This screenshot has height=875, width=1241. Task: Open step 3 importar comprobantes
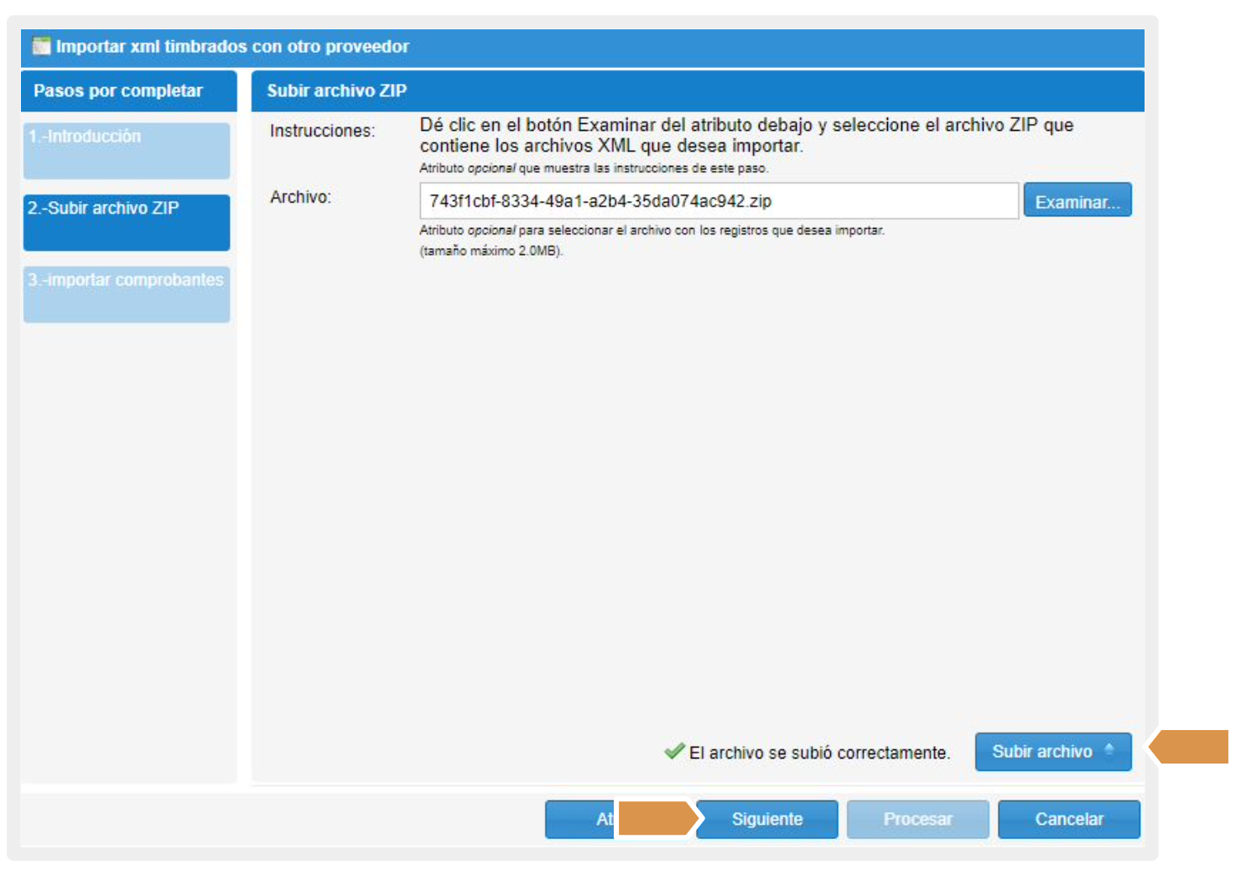(127, 294)
